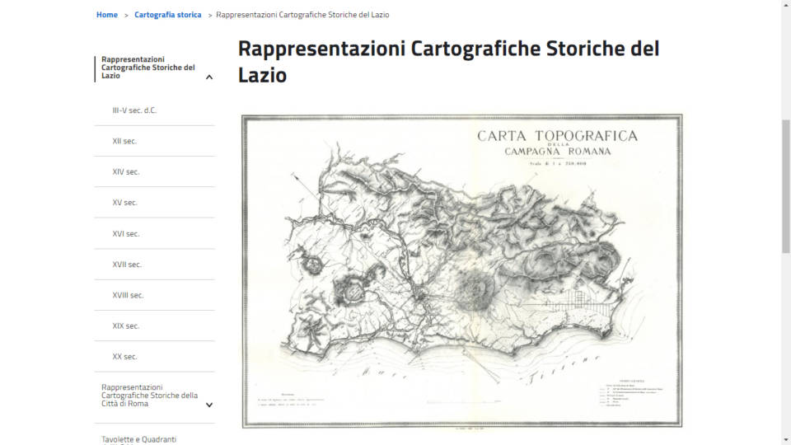Expand the Città di Roma section chevron

coord(209,405)
